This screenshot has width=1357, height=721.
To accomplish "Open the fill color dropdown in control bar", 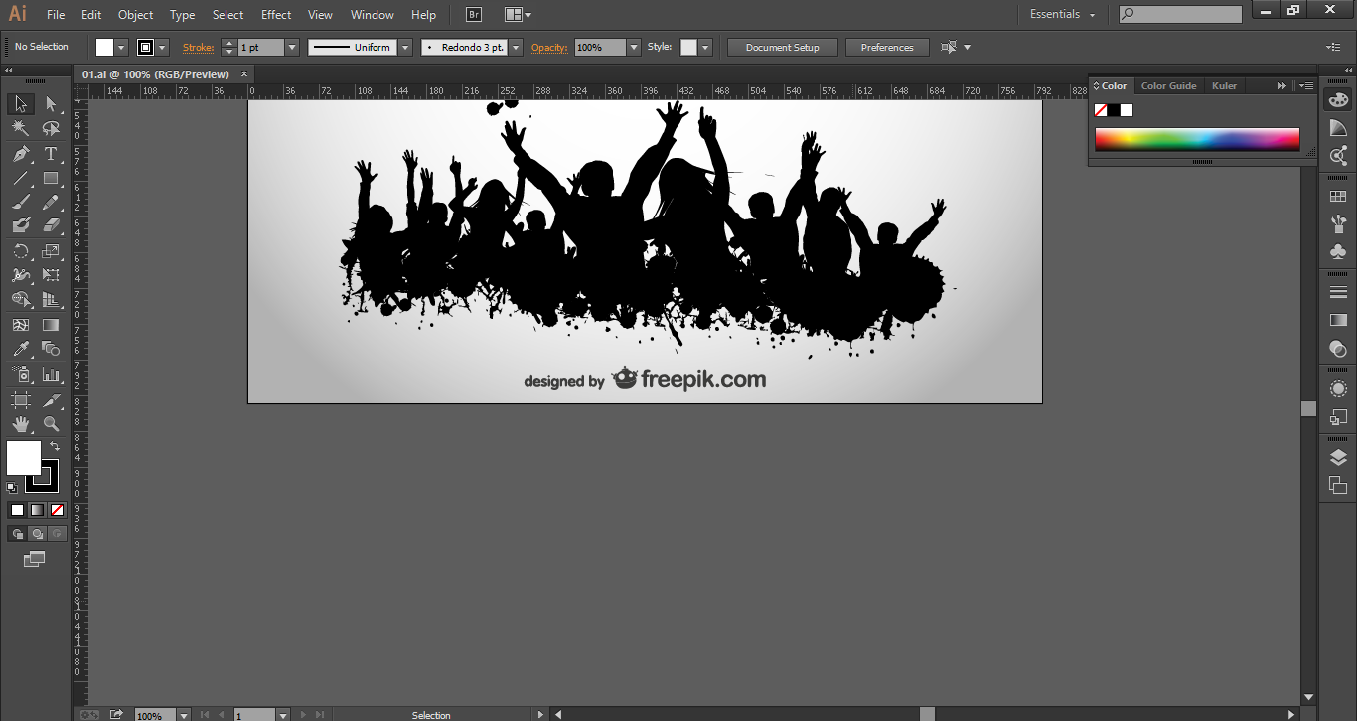I will tap(122, 47).
